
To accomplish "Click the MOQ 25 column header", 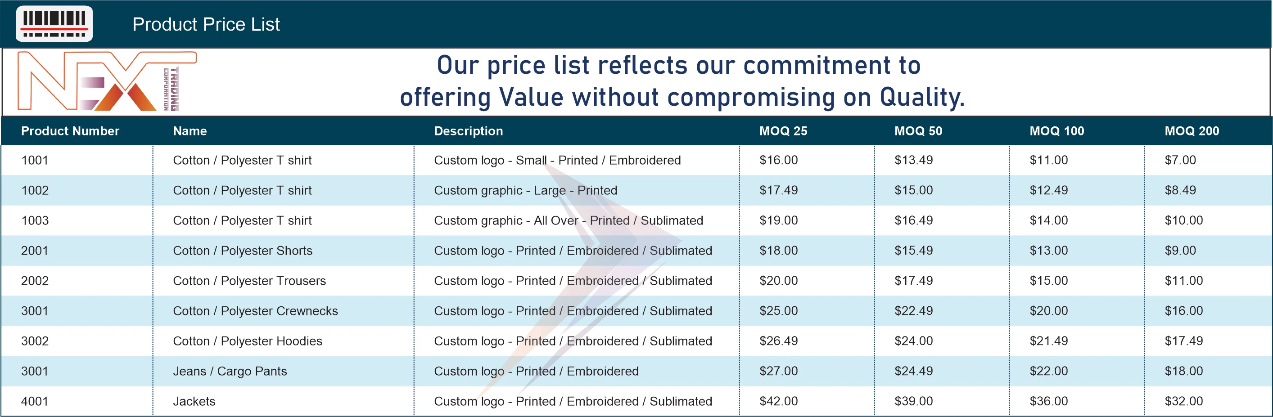I will tap(783, 131).
